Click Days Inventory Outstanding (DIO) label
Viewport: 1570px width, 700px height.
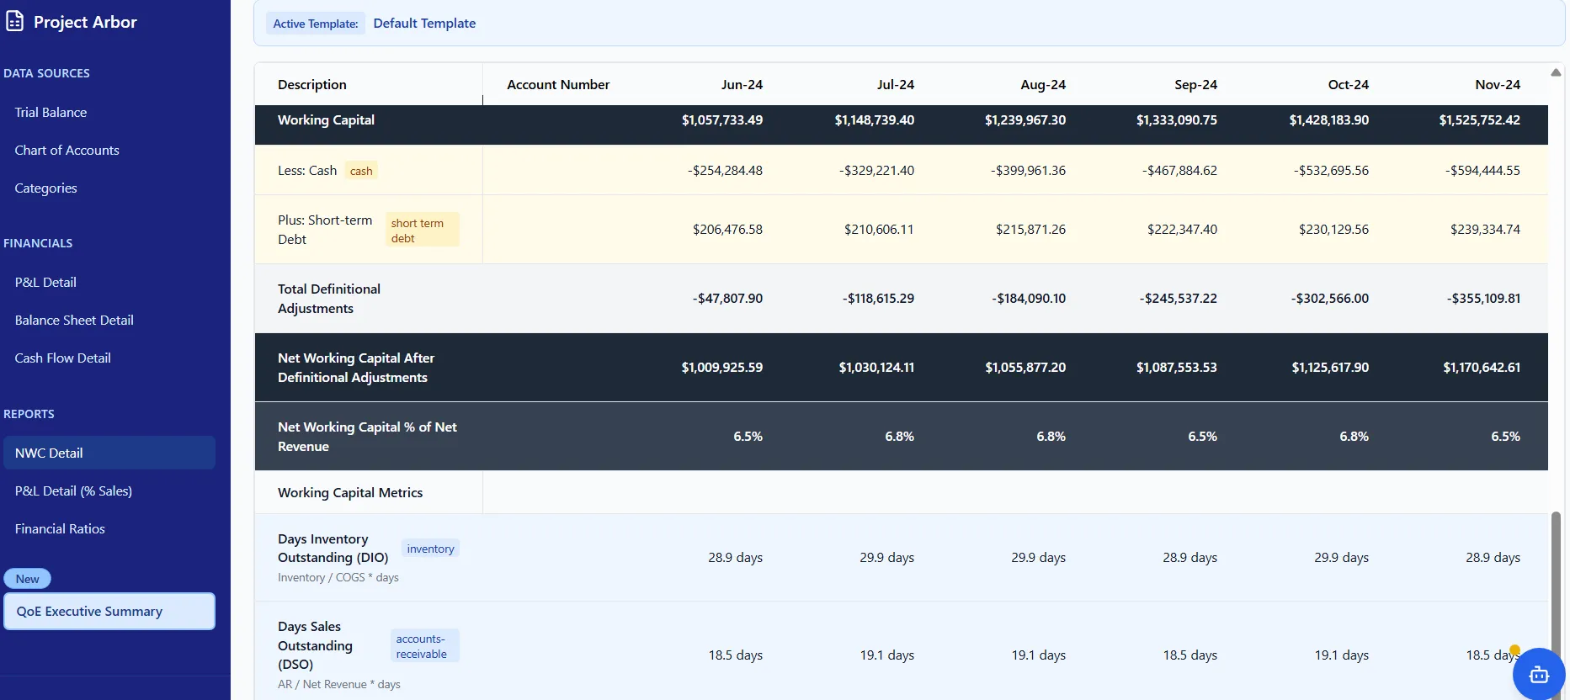[x=333, y=549]
